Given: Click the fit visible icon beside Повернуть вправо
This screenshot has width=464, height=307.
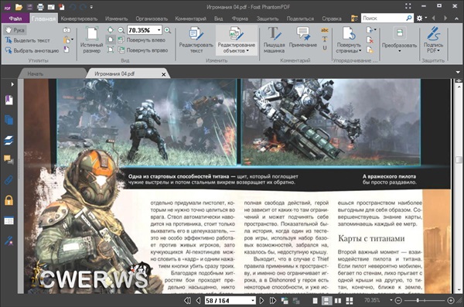Looking at the screenshot, I should click(x=111, y=49).
